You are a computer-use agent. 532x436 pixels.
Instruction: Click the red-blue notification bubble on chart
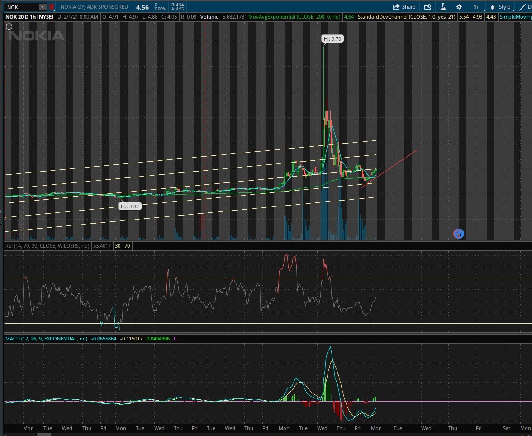coord(458,234)
